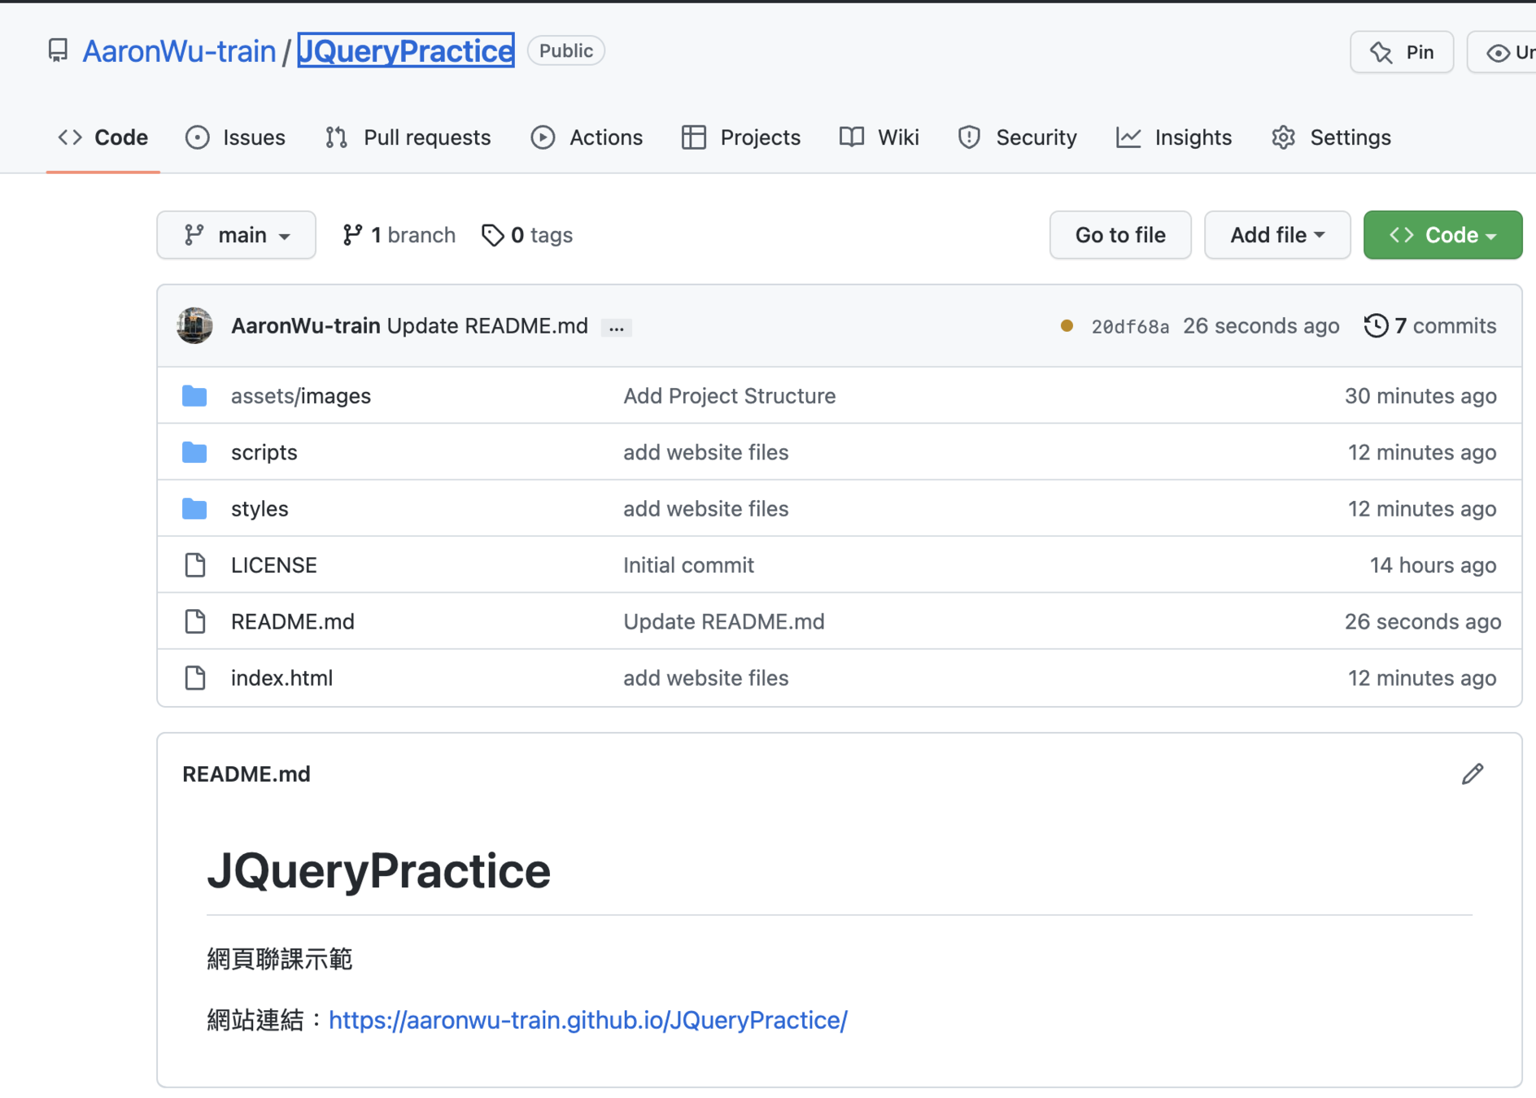Open the Projects tab
The width and height of the screenshot is (1536, 1098).
pos(741,137)
